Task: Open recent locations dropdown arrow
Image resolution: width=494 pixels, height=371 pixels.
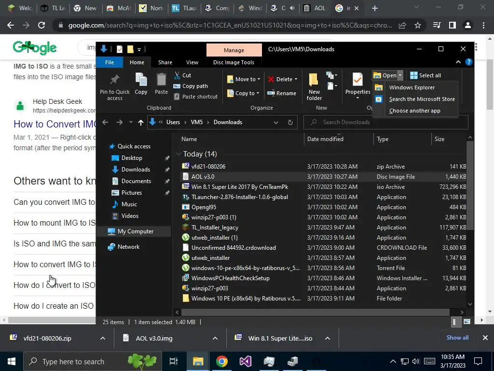Action: coord(131,122)
